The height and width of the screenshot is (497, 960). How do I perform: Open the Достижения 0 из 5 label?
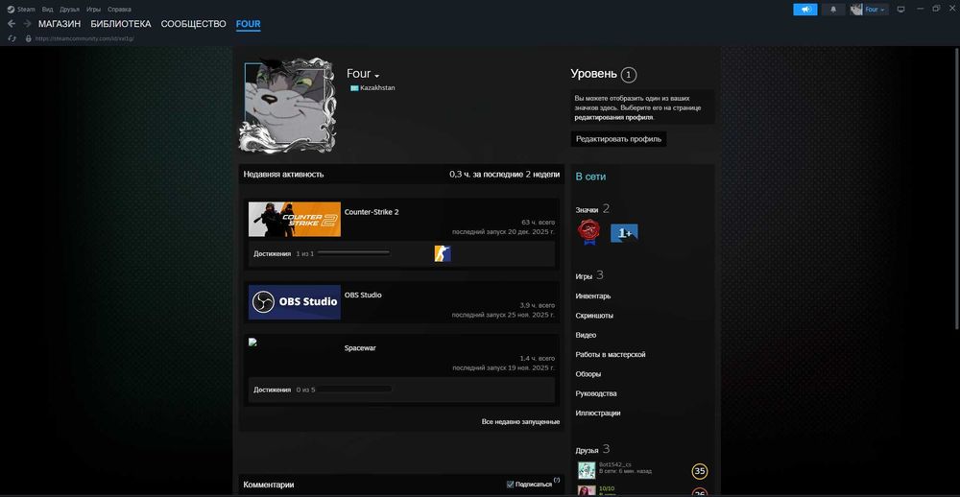pyautogui.click(x=284, y=390)
